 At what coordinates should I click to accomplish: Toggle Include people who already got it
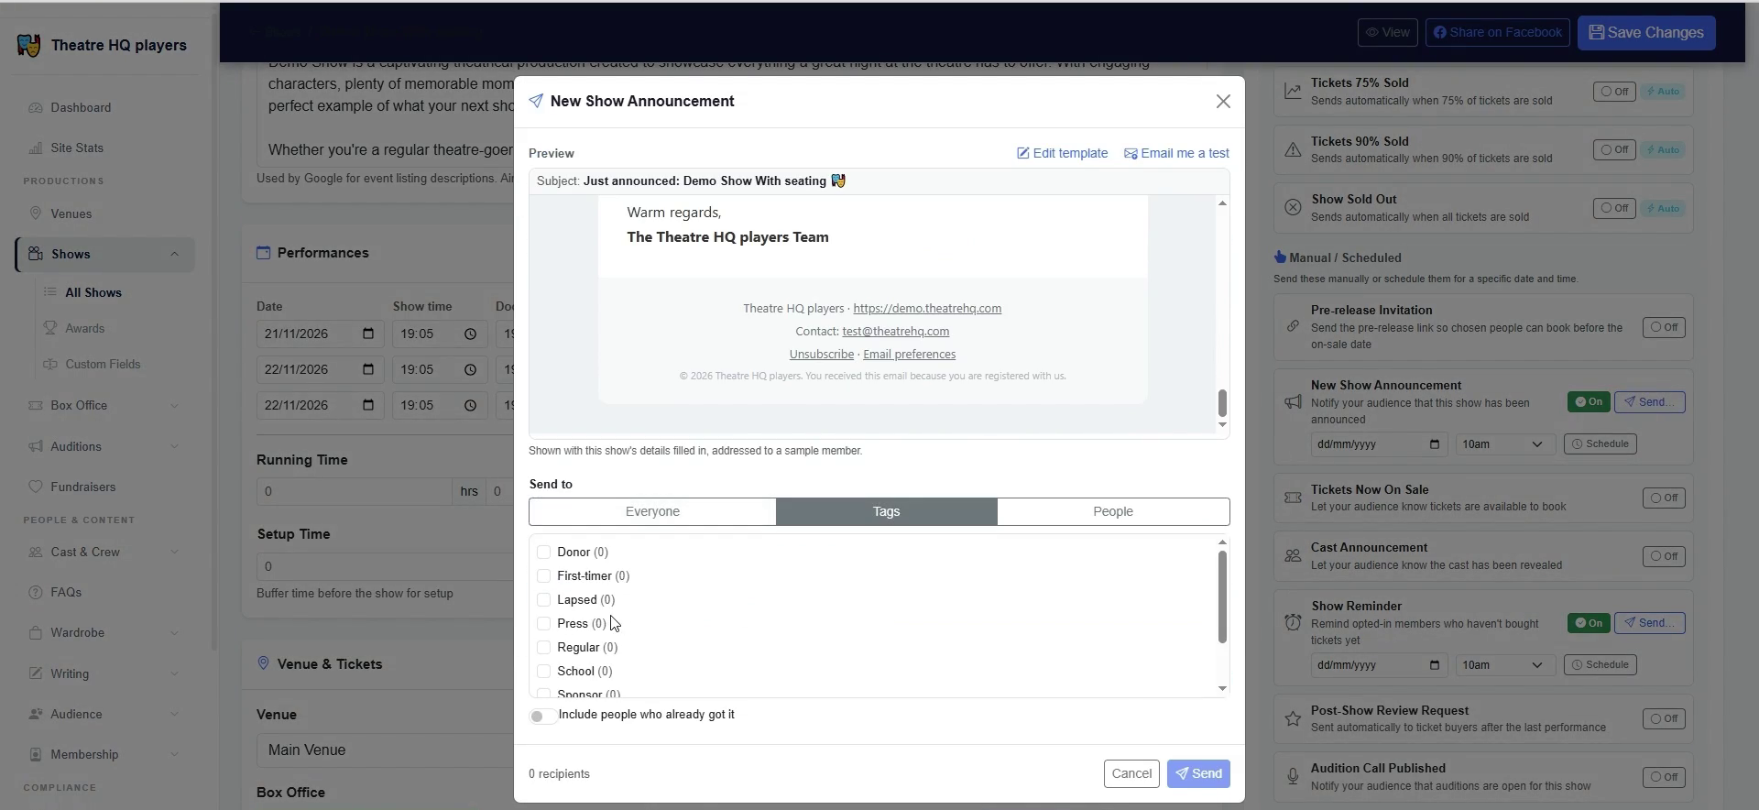point(542,716)
